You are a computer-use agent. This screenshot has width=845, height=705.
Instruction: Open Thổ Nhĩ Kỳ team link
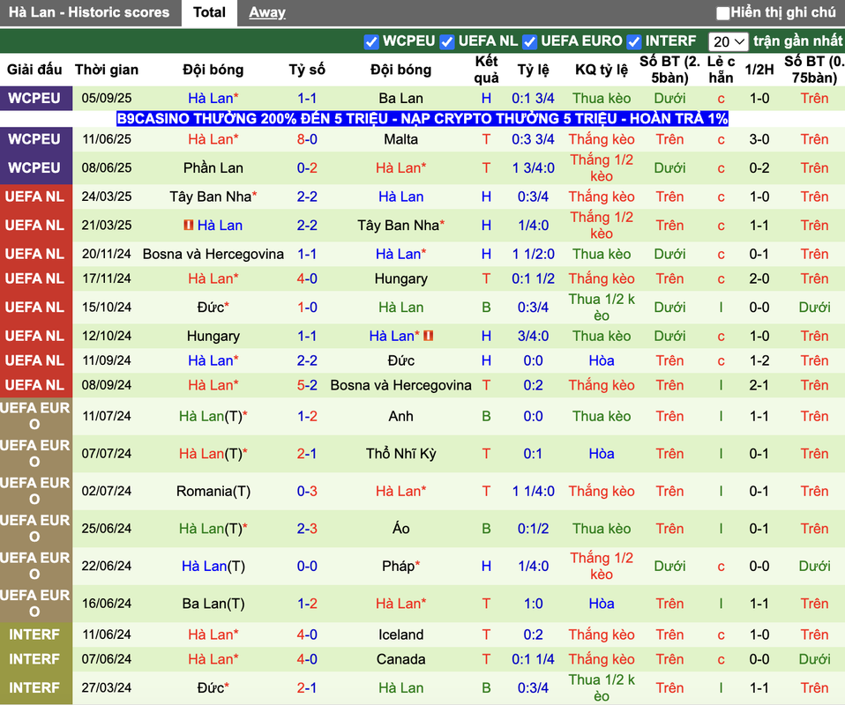[400, 454]
